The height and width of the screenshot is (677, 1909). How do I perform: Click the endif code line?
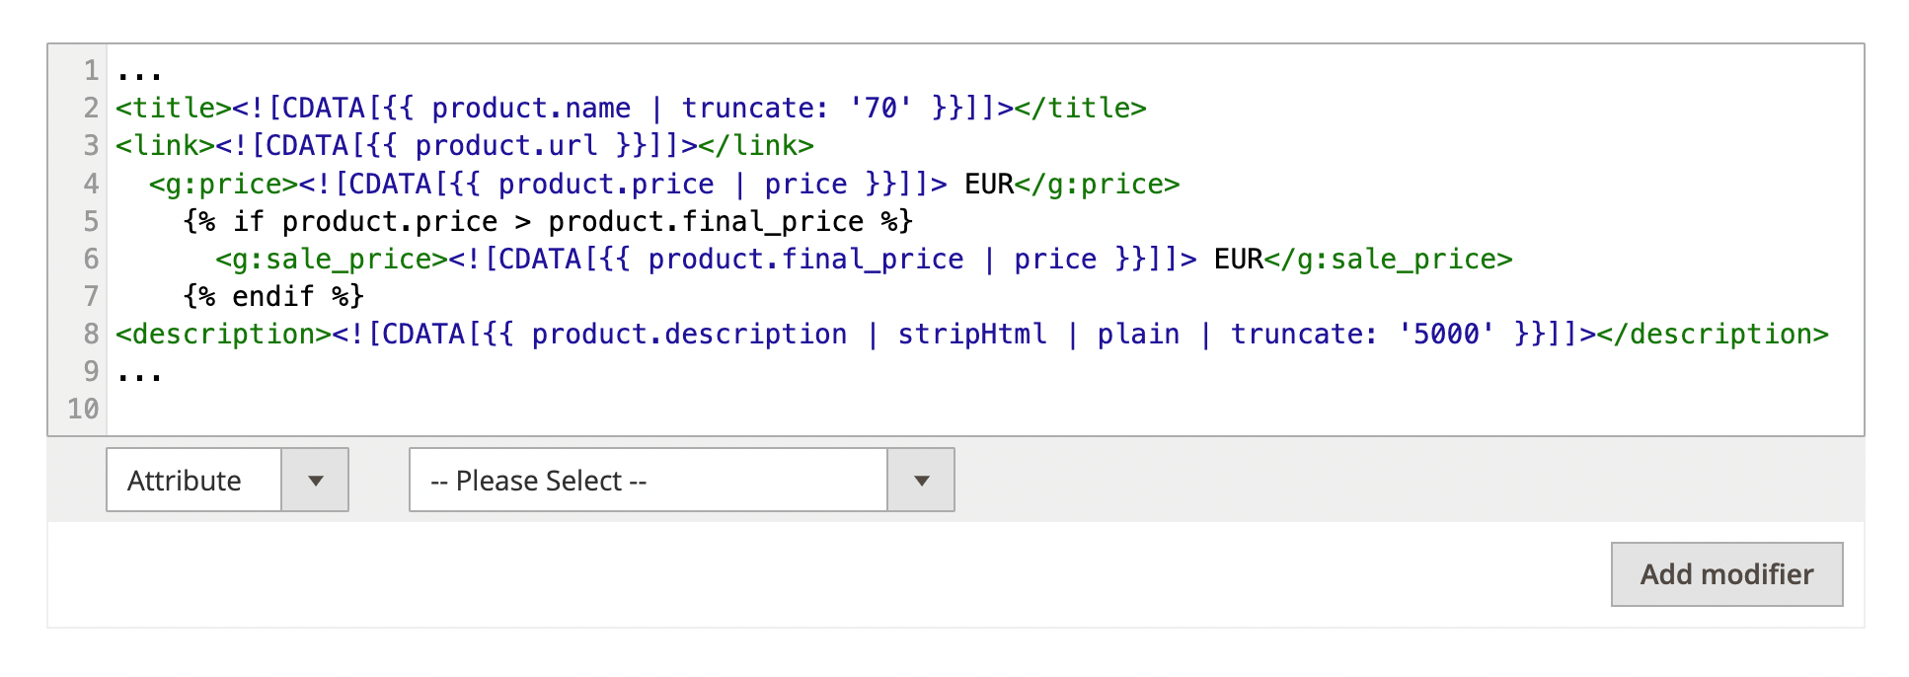pos(273,296)
